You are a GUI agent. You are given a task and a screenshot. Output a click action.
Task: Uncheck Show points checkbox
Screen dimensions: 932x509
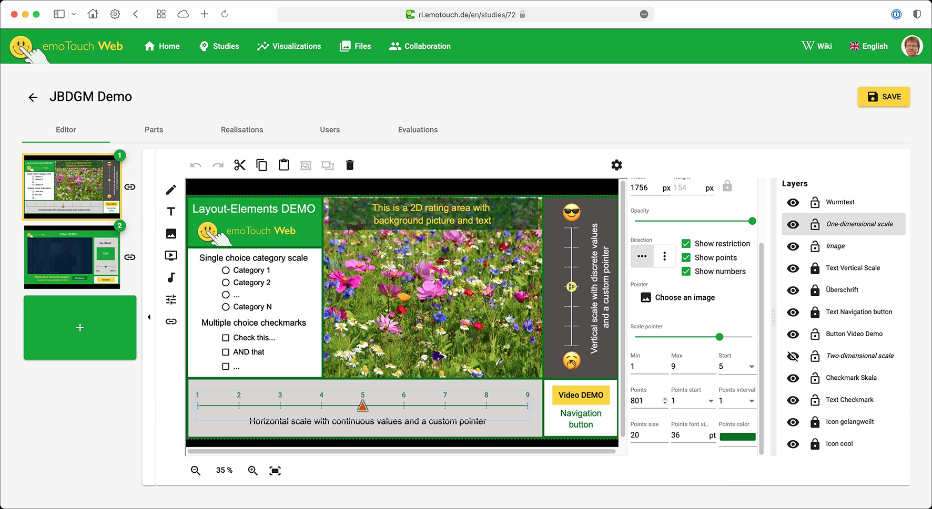point(686,257)
